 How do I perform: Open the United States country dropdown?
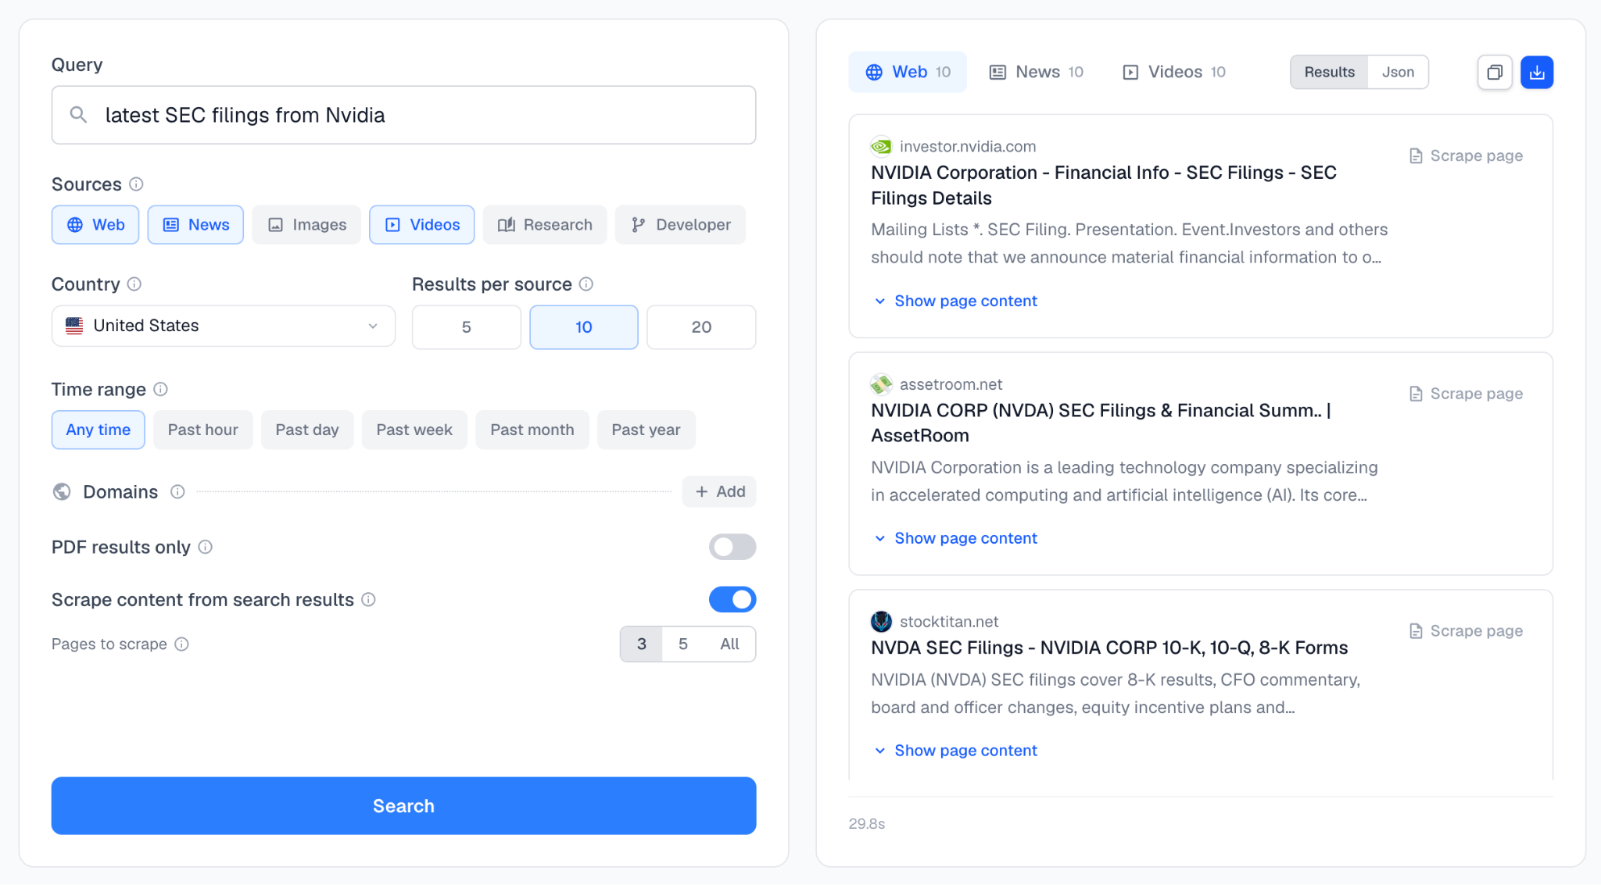tap(224, 326)
